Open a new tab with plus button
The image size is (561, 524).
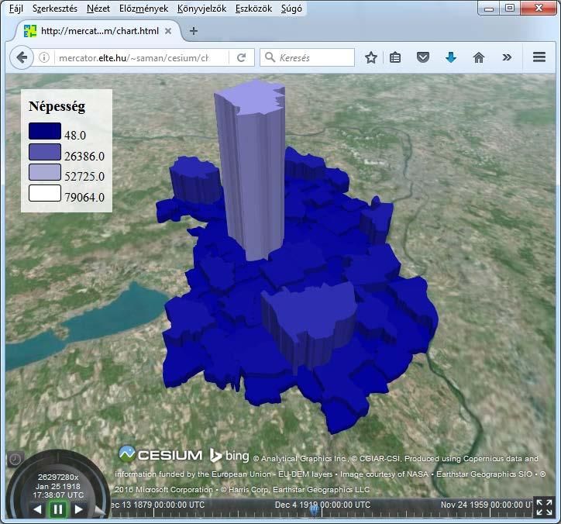point(194,31)
